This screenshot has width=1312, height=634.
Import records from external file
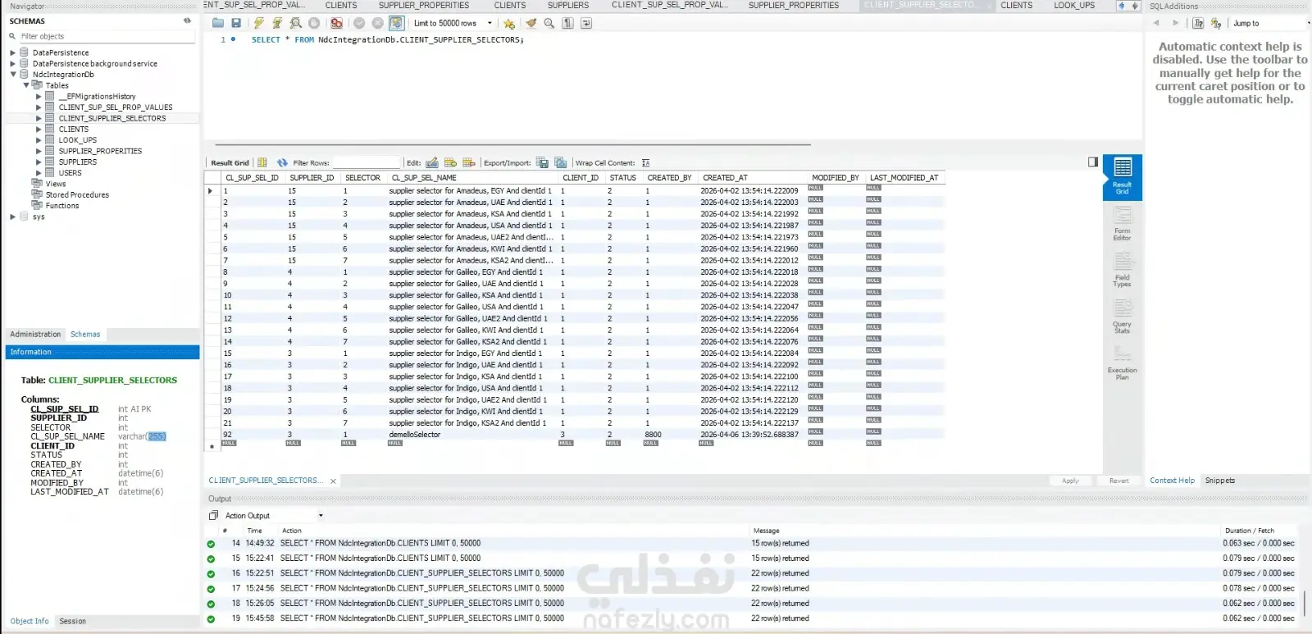(560, 162)
